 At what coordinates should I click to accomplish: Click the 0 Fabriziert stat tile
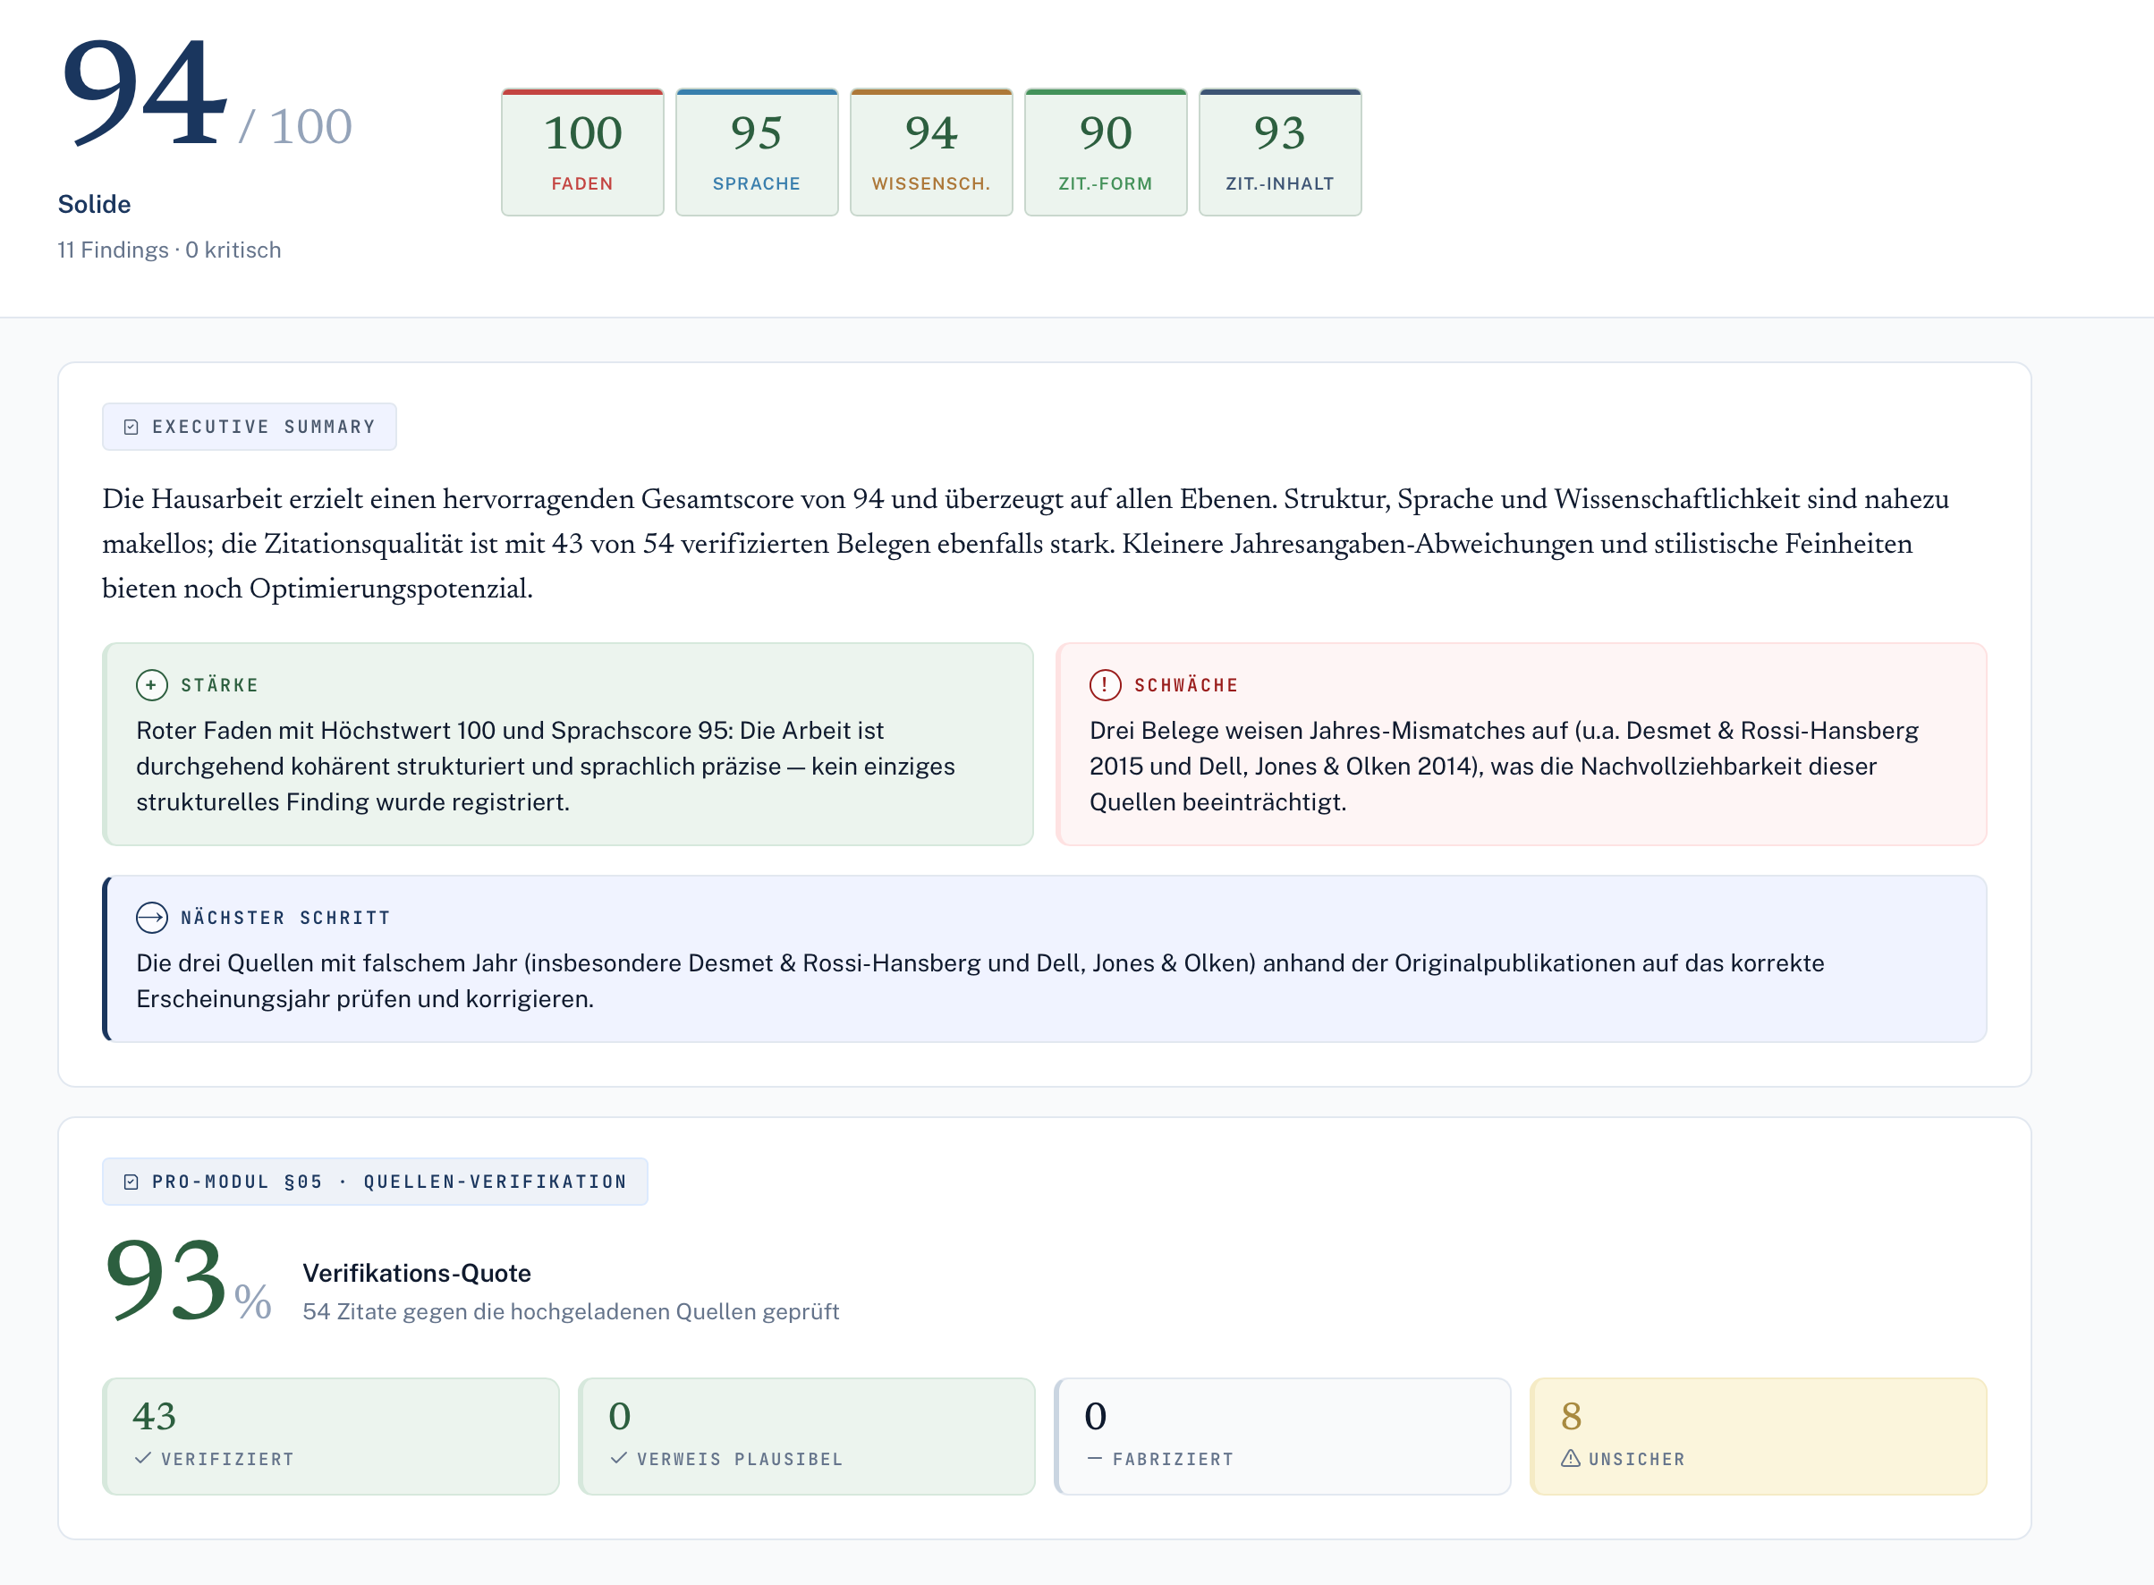(x=1283, y=1437)
